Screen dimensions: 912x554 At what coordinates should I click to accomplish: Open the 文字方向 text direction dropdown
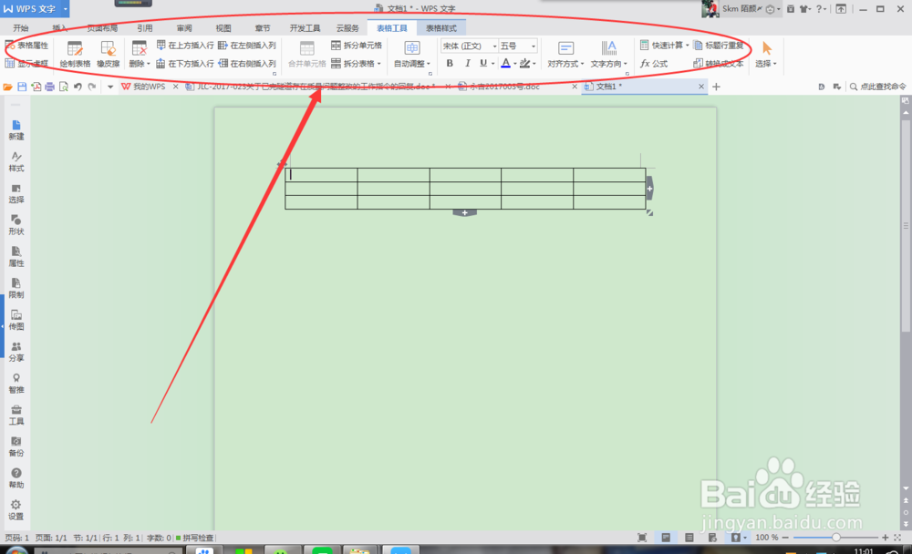(x=608, y=55)
